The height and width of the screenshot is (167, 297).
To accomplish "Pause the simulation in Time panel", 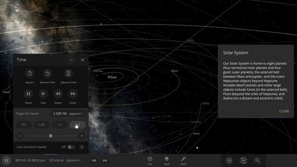I will (28, 94).
